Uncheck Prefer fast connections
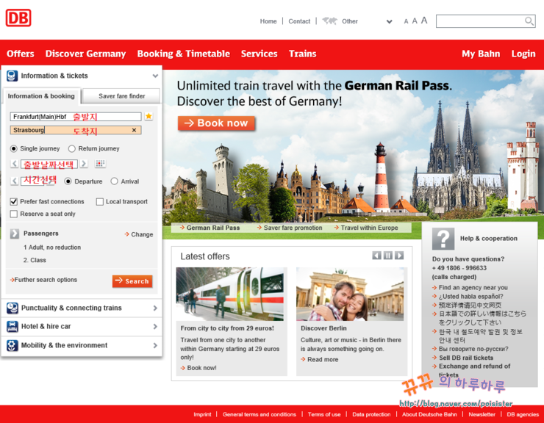This screenshot has width=544, height=423. click(13, 201)
